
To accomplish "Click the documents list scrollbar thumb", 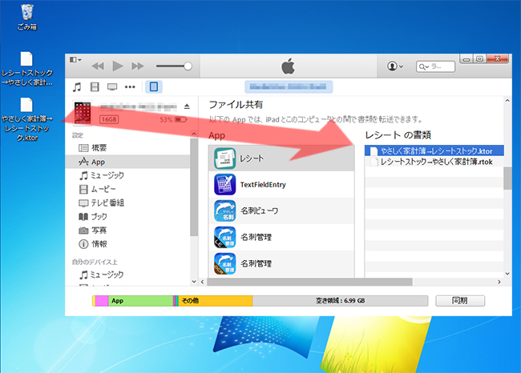I will [507, 178].
